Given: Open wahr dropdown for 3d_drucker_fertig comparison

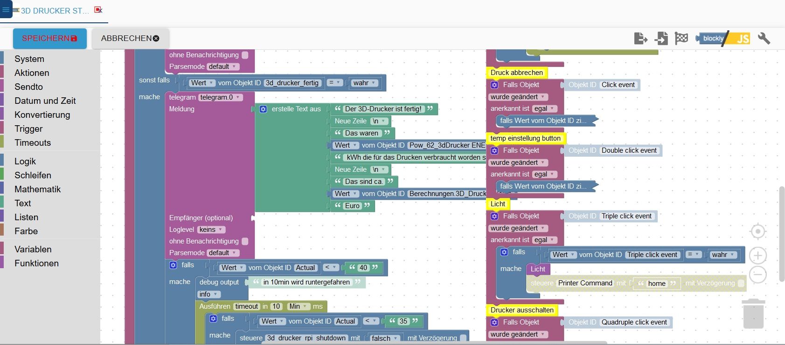Looking at the screenshot, I should point(364,83).
